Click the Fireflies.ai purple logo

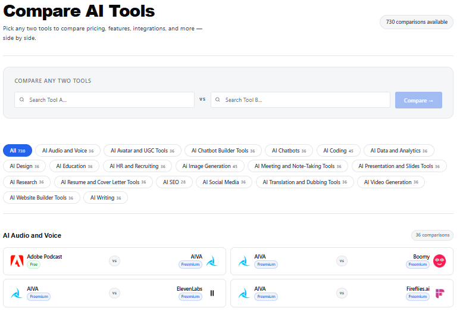coord(440,293)
